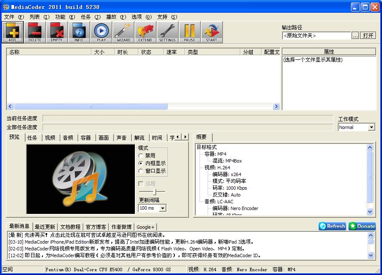Screen dimensions: 382x275
Task: Expand the 输出路径 folder dropdown
Action: (355, 36)
